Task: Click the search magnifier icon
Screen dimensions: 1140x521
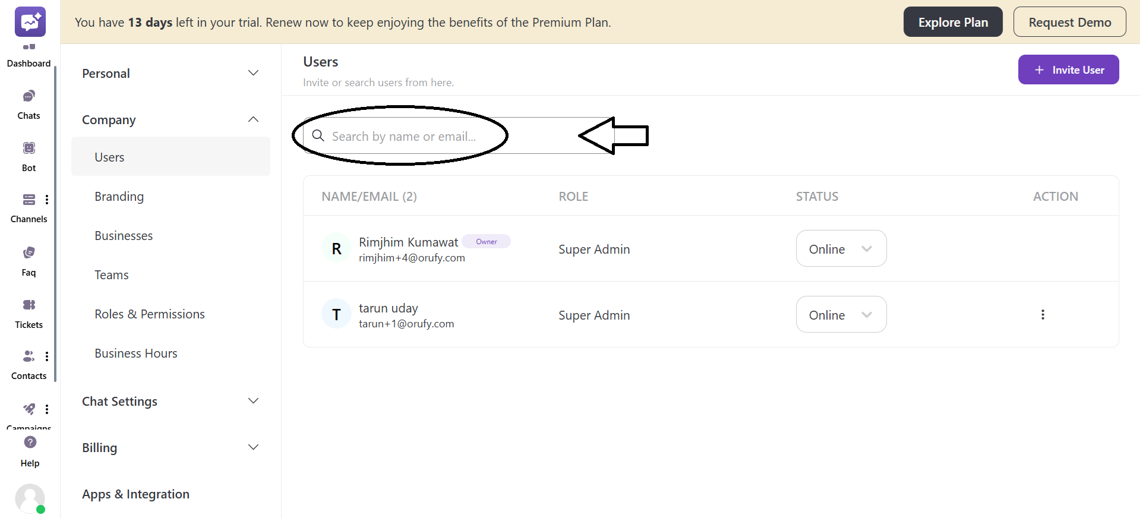Action: click(x=318, y=136)
